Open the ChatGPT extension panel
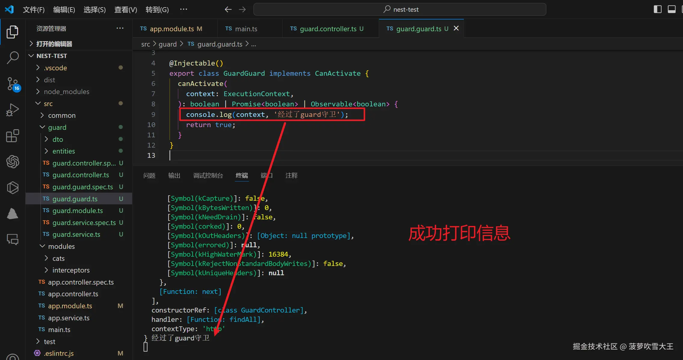Screen dimensions: 683x360 [x=12, y=162]
